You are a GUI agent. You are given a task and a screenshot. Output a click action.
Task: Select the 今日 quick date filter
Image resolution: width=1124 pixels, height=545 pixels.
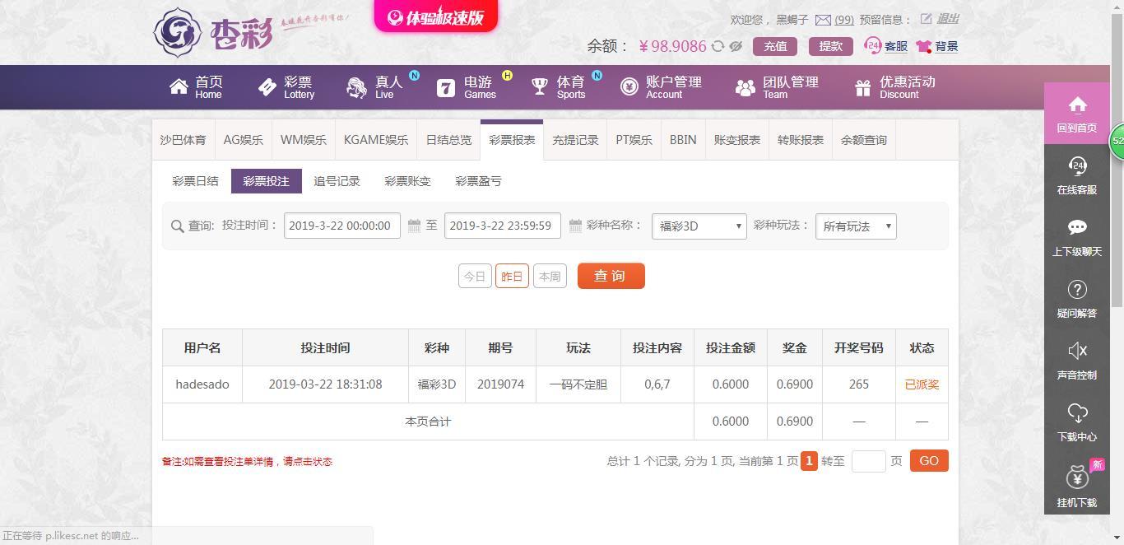click(475, 276)
